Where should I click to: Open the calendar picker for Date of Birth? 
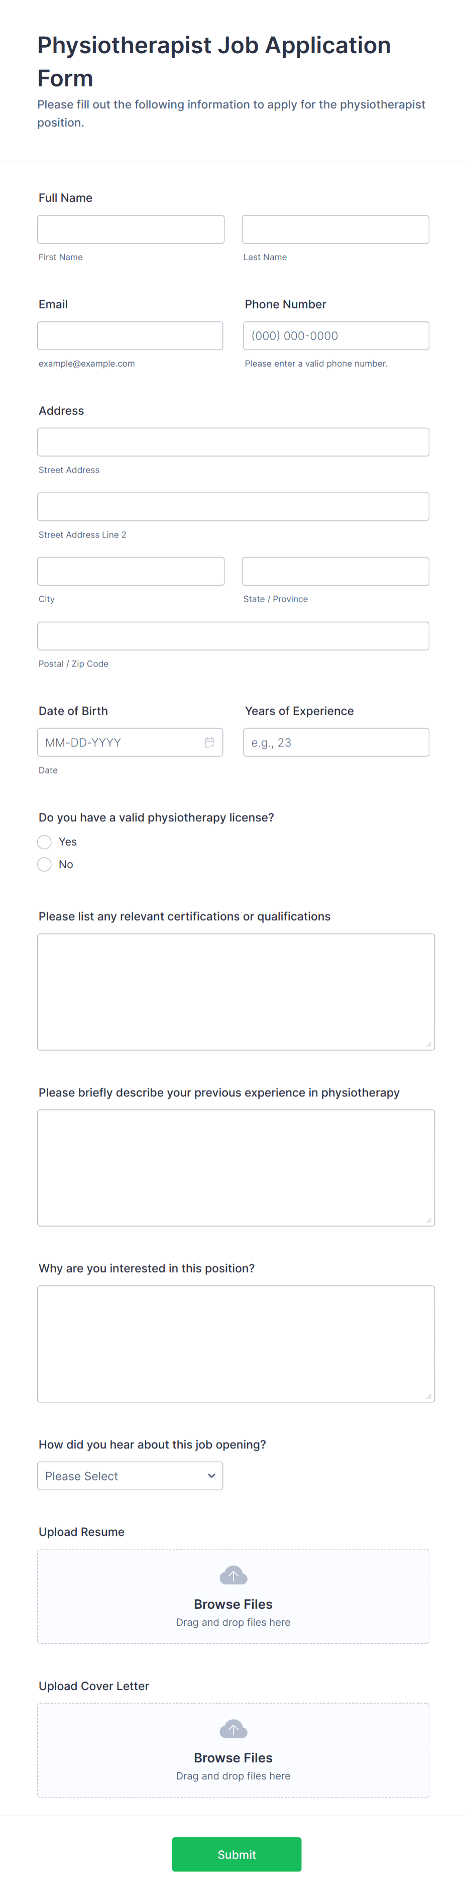[209, 742]
